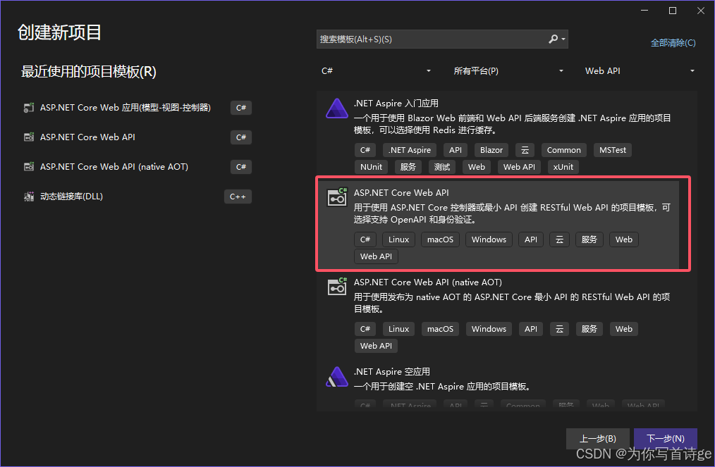Select recent template 动态链接库(DLL)
715x467 pixels.
pos(72,197)
